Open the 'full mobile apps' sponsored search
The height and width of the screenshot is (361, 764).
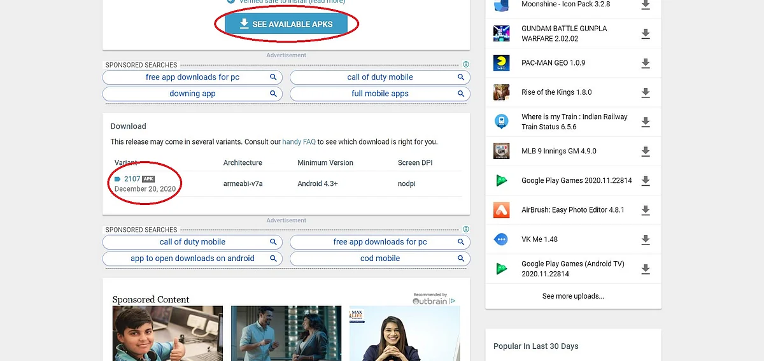380,94
